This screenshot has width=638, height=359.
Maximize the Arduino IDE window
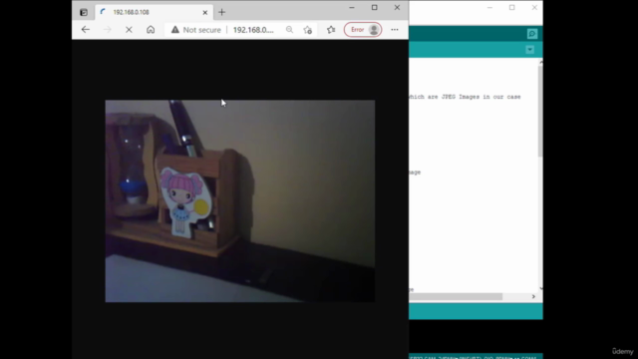tap(511, 8)
